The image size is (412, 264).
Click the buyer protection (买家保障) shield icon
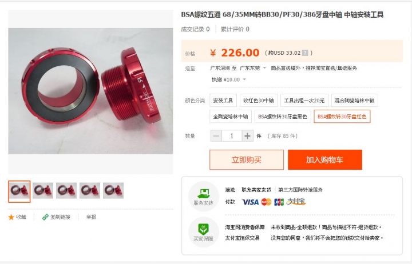point(203,229)
